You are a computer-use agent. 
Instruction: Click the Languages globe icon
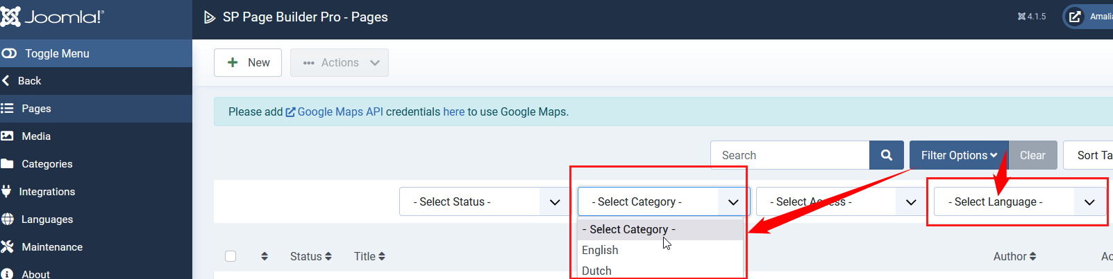coord(8,219)
